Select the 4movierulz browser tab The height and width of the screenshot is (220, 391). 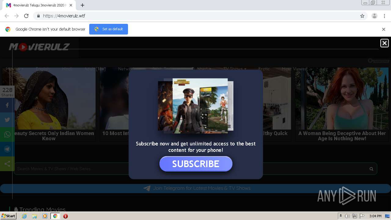click(x=39, y=5)
